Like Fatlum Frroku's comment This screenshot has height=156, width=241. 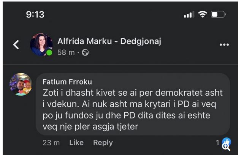pos(76,142)
